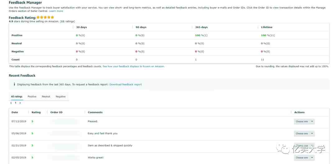Image resolution: width=336 pixels, height=164 pixels.
Task: Open 'See how your feedback displays to buyers' link
Action: pyautogui.click(x=133, y=67)
